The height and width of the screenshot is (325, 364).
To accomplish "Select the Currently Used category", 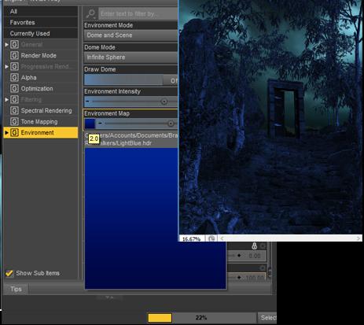I will [41, 33].
